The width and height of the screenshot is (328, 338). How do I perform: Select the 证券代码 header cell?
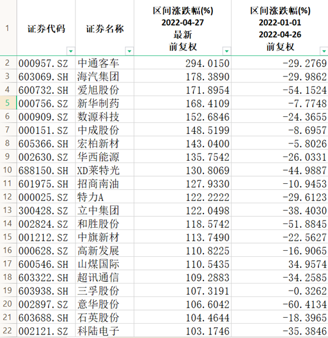pos(46,28)
